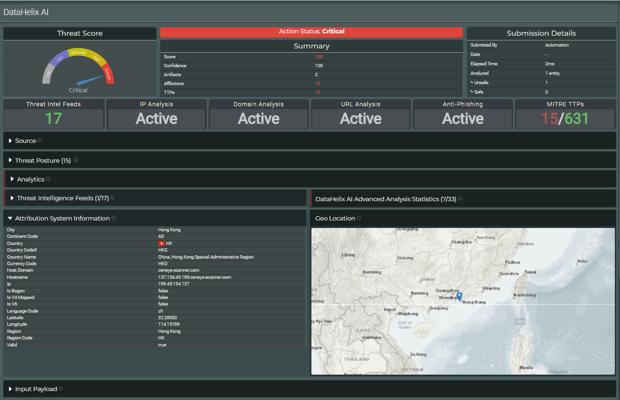Click Submitted By value Automation
The image size is (620, 400).
(x=557, y=45)
